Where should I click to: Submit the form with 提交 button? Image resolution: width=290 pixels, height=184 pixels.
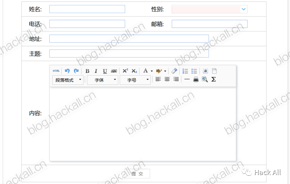coord(137,174)
